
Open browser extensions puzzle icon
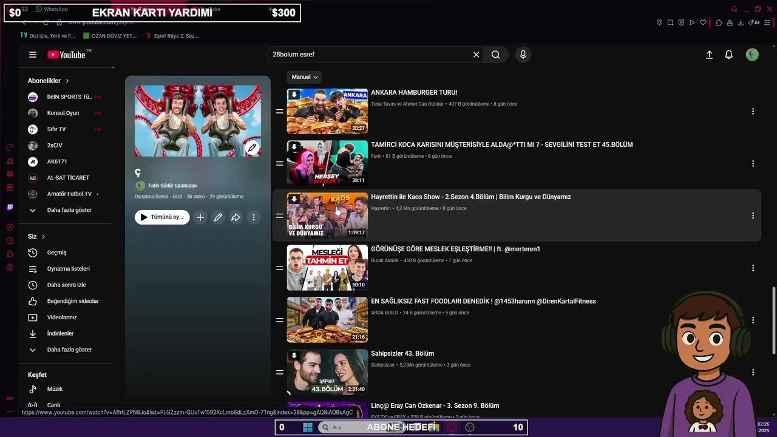click(x=719, y=22)
